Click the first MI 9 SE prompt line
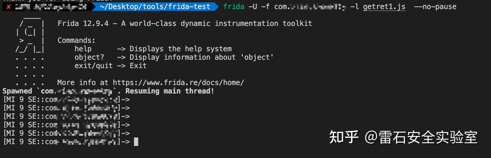Viewport: 491px width, 158px height. pos(66,99)
